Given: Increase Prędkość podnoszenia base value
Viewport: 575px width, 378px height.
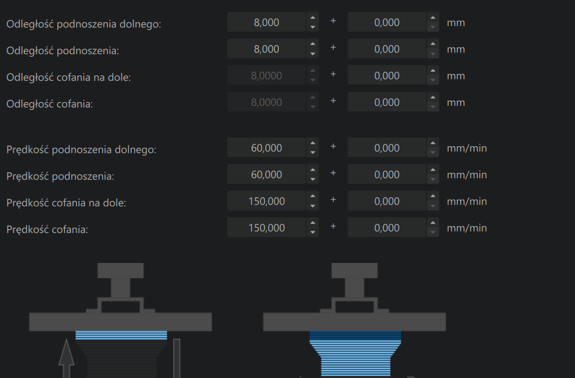Looking at the screenshot, I should click(312, 170).
